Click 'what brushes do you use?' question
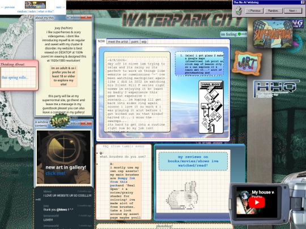This screenshot has width=306, height=229. tap(123, 157)
